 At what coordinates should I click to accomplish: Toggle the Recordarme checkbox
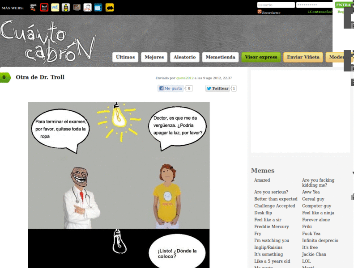coord(260,12)
